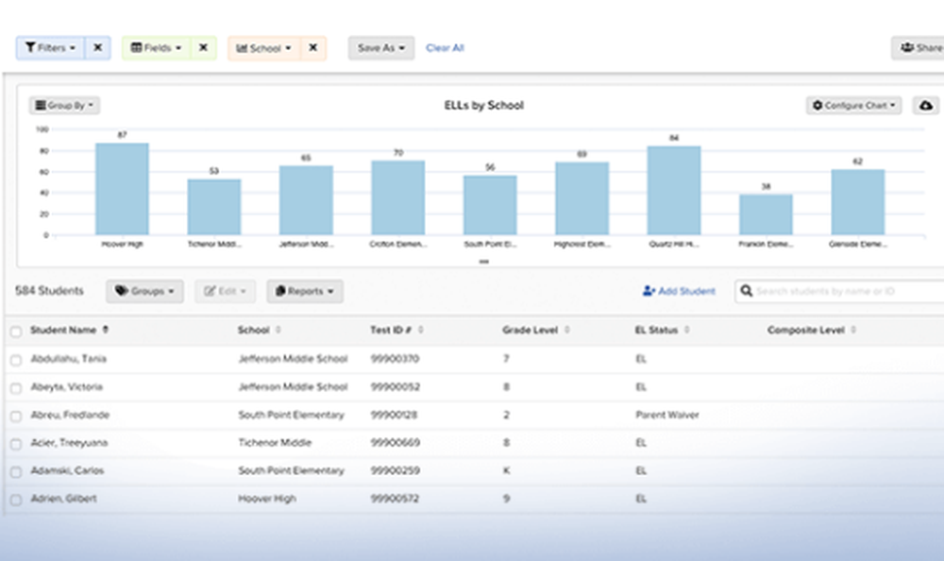Viewport: 944px width, 561px height.
Task: Click the cloud download icon
Action: [926, 106]
